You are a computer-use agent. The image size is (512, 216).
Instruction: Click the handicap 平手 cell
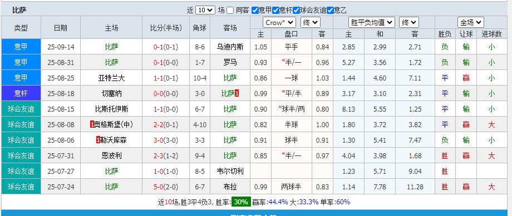[291, 47]
